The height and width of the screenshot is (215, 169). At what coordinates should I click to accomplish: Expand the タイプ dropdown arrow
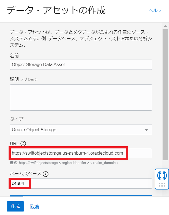(x=146, y=130)
